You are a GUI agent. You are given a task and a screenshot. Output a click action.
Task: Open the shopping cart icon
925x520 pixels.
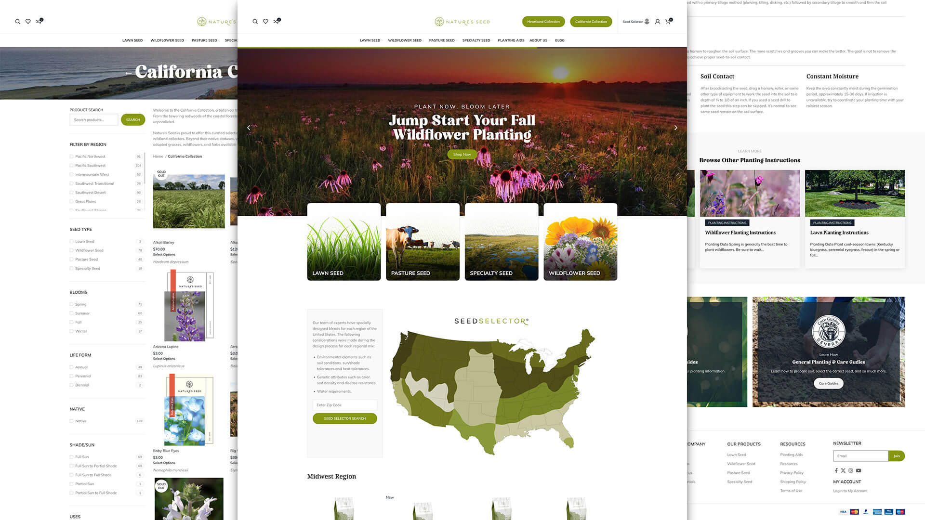668,22
